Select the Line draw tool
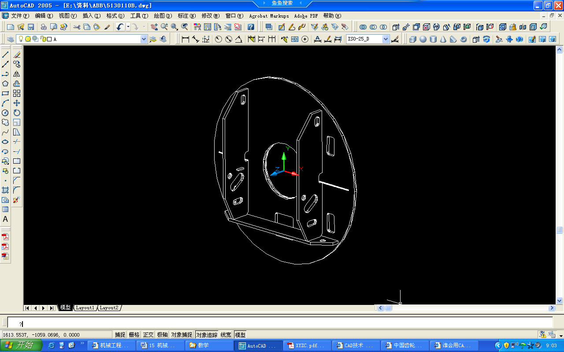564x352 pixels. (5, 55)
